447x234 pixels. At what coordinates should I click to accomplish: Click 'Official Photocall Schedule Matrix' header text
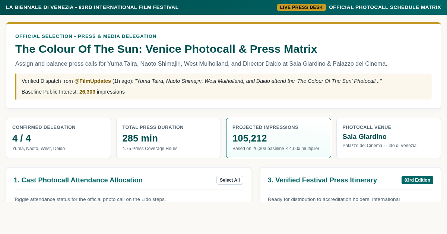point(385,7)
